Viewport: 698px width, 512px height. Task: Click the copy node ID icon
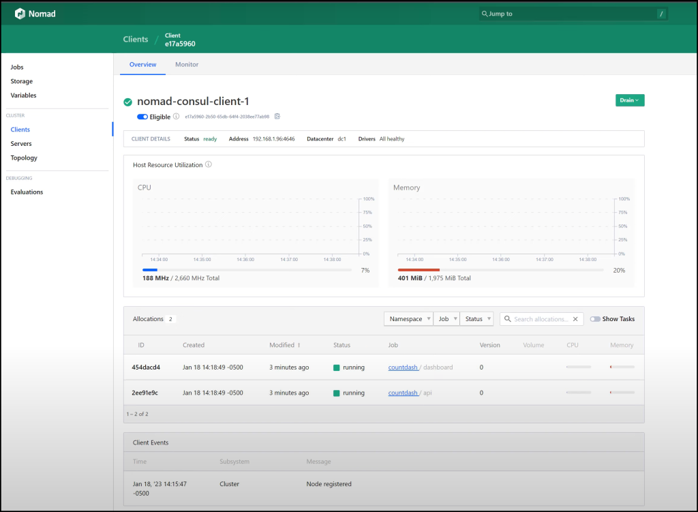277,116
